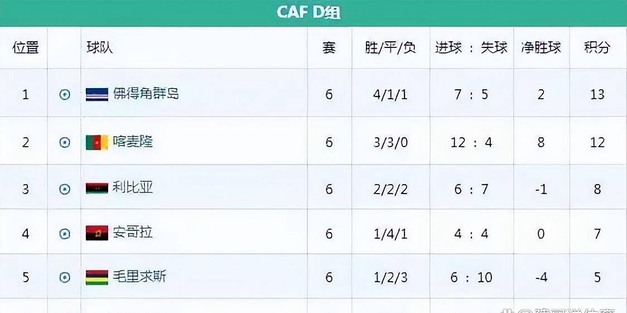
Task: Select the circle marker beside 利比亚
Action: [64, 189]
